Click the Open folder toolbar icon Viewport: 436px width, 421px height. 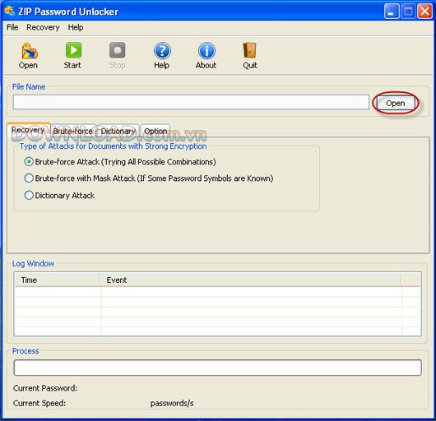pos(30,51)
